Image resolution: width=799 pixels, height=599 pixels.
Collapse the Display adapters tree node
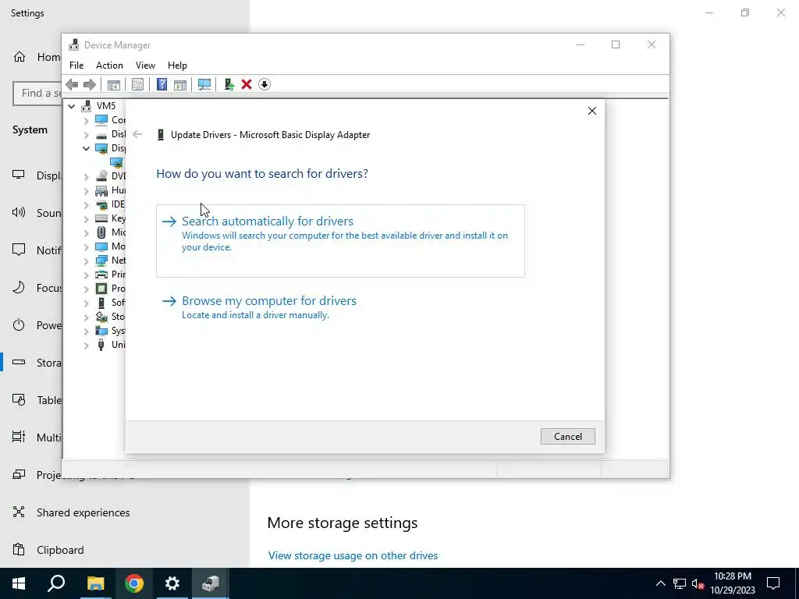click(x=86, y=148)
